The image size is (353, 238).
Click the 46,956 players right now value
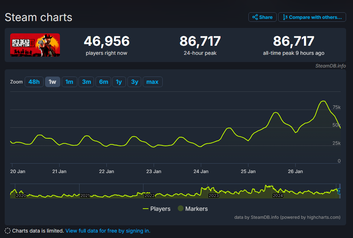tap(107, 41)
